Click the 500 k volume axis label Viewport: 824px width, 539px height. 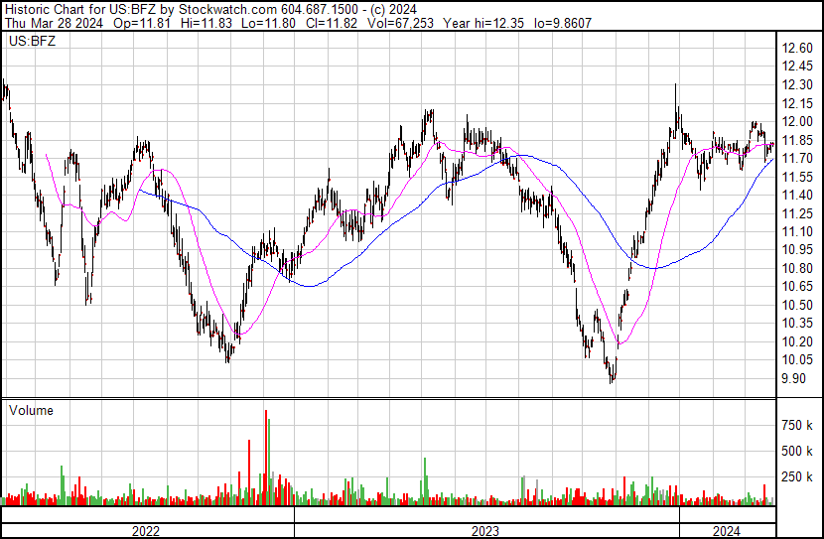pyautogui.click(x=795, y=451)
